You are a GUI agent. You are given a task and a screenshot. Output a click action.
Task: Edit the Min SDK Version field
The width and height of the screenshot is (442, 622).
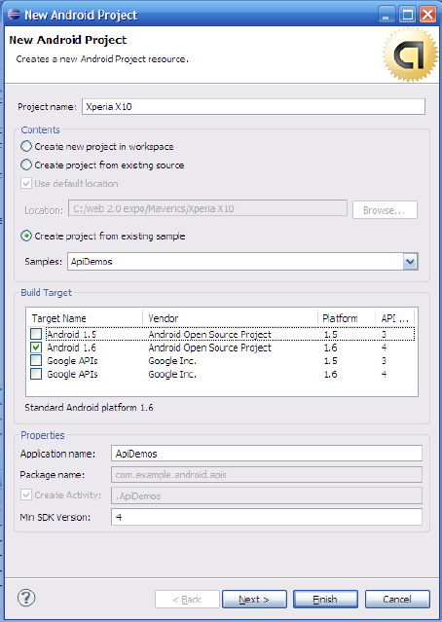click(267, 517)
